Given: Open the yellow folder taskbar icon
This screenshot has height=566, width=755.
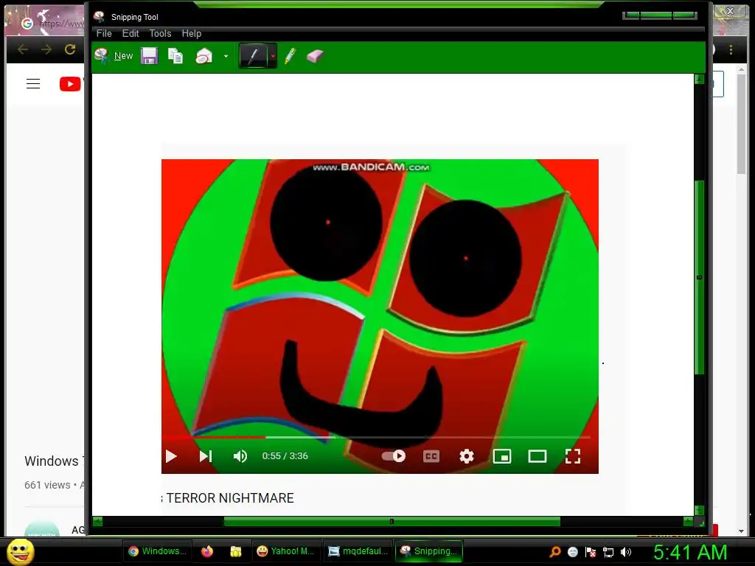Looking at the screenshot, I should pyautogui.click(x=235, y=551).
